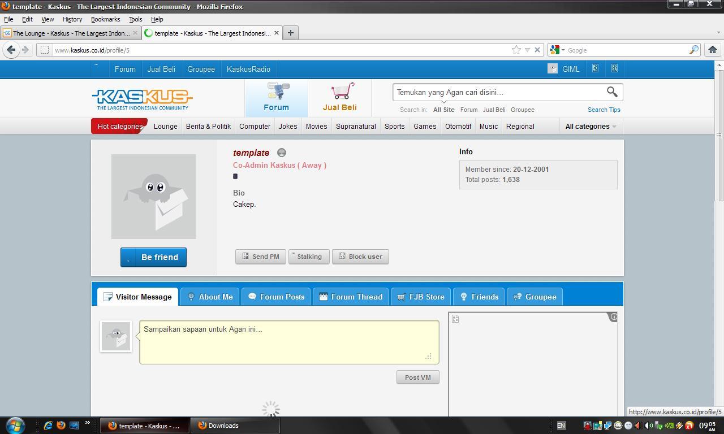Viewport: 724px width, 434px height.
Task: Open the File menu
Action: [x=8, y=19]
